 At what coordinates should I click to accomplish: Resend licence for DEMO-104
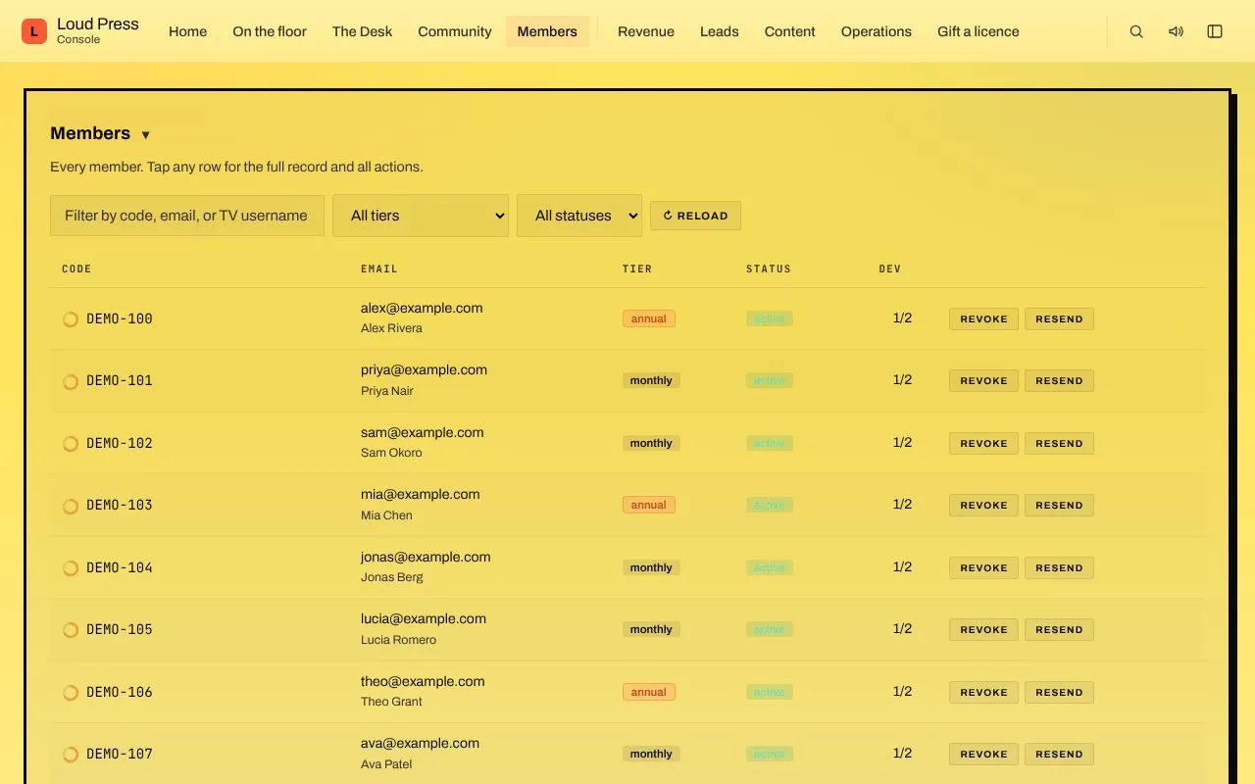click(x=1059, y=567)
